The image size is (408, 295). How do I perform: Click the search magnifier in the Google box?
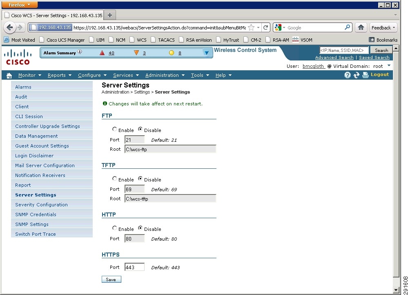coord(347,27)
